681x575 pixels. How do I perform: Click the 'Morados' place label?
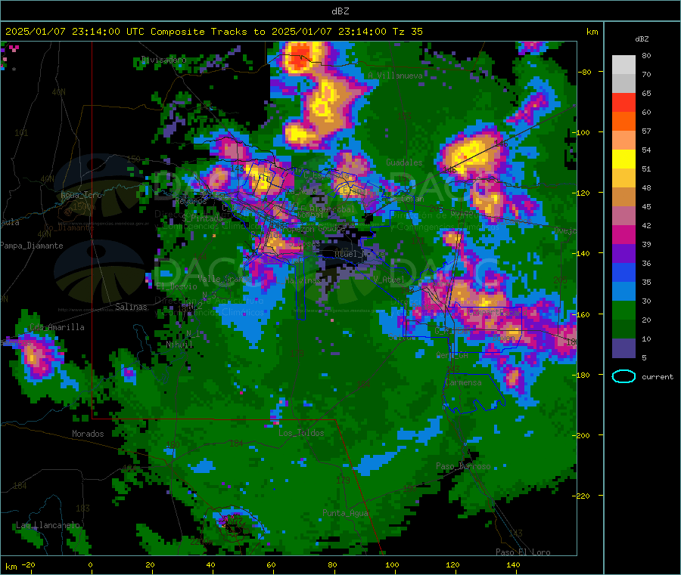[88, 434]
